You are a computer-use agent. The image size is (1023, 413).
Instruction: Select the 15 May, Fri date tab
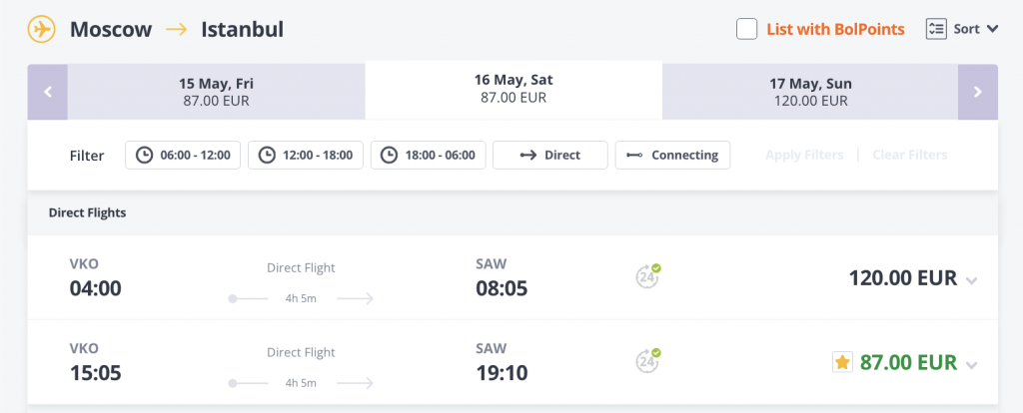pos(216,92)
